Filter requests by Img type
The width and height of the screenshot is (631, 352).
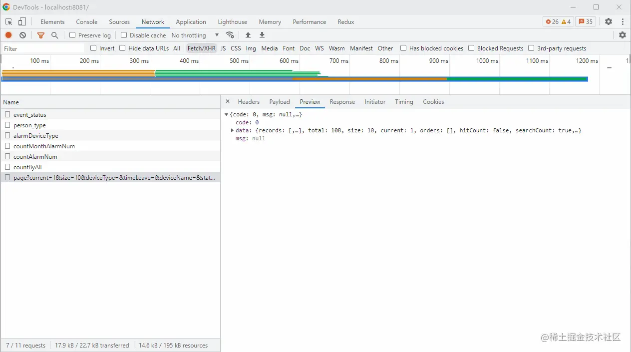(251, 48)
